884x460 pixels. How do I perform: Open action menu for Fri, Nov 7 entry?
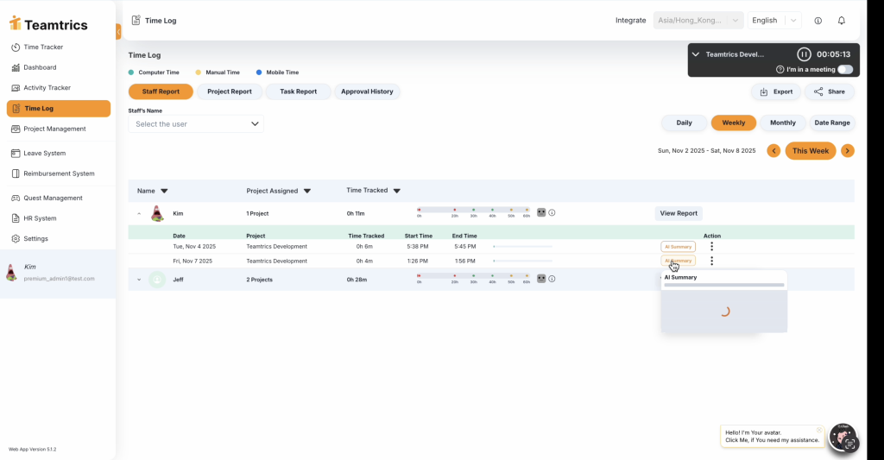(x=711, y=261)
